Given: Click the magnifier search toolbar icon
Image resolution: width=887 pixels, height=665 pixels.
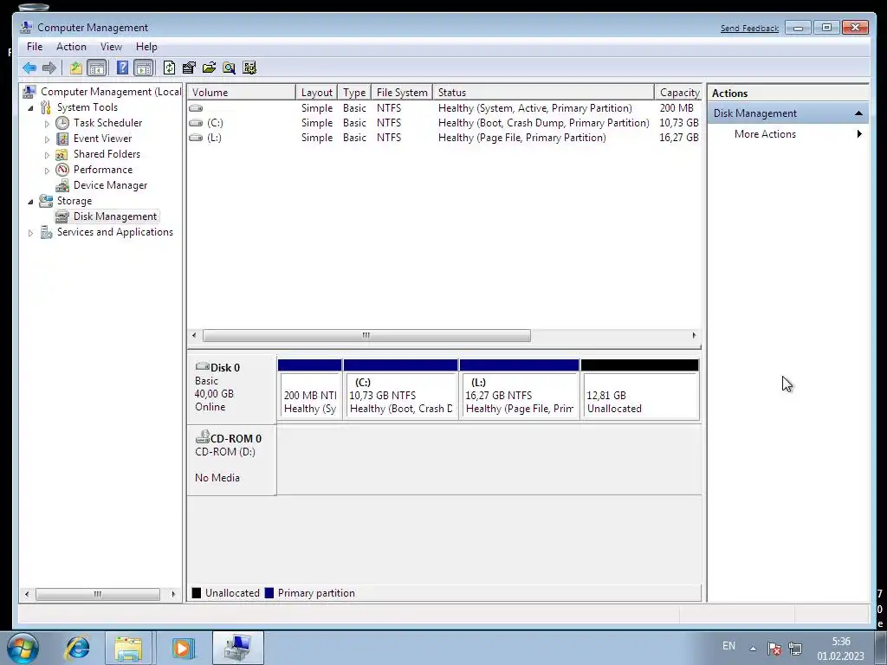Looking at the screenshot, I should [x=229, y=68].
